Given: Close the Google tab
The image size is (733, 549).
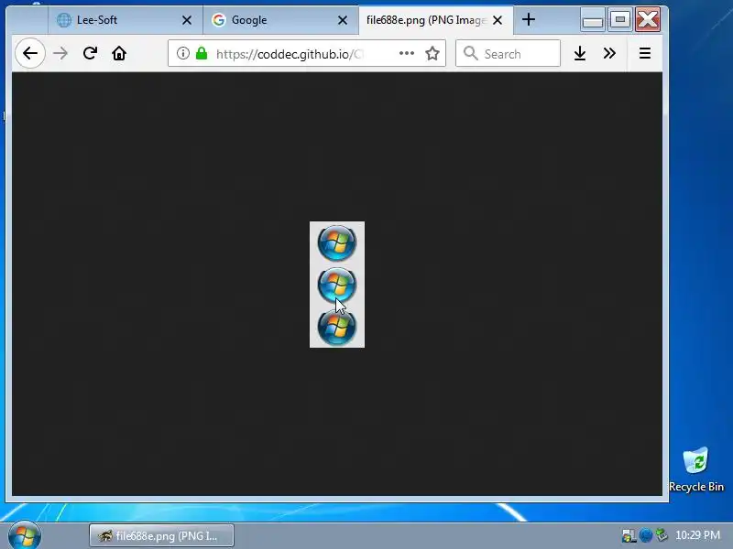Looking at the screenshot, I should [x=343, y=20].
